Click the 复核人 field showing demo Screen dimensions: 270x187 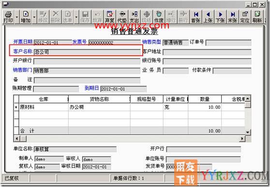point(47,167)
